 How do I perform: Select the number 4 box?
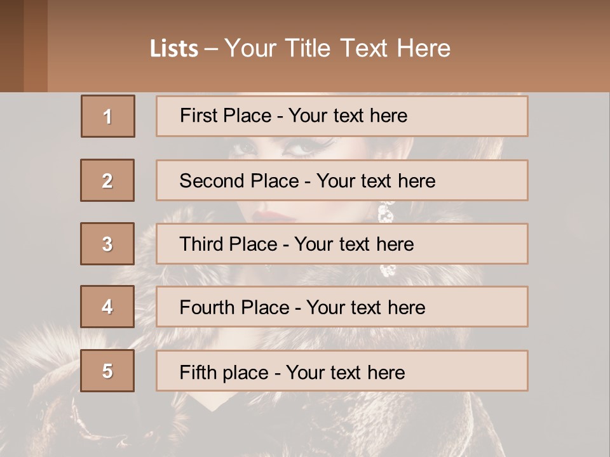[107, 307]
